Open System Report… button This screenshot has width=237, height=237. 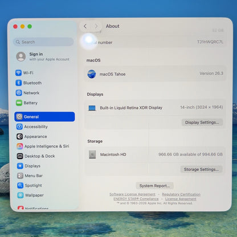coord(154,186)
